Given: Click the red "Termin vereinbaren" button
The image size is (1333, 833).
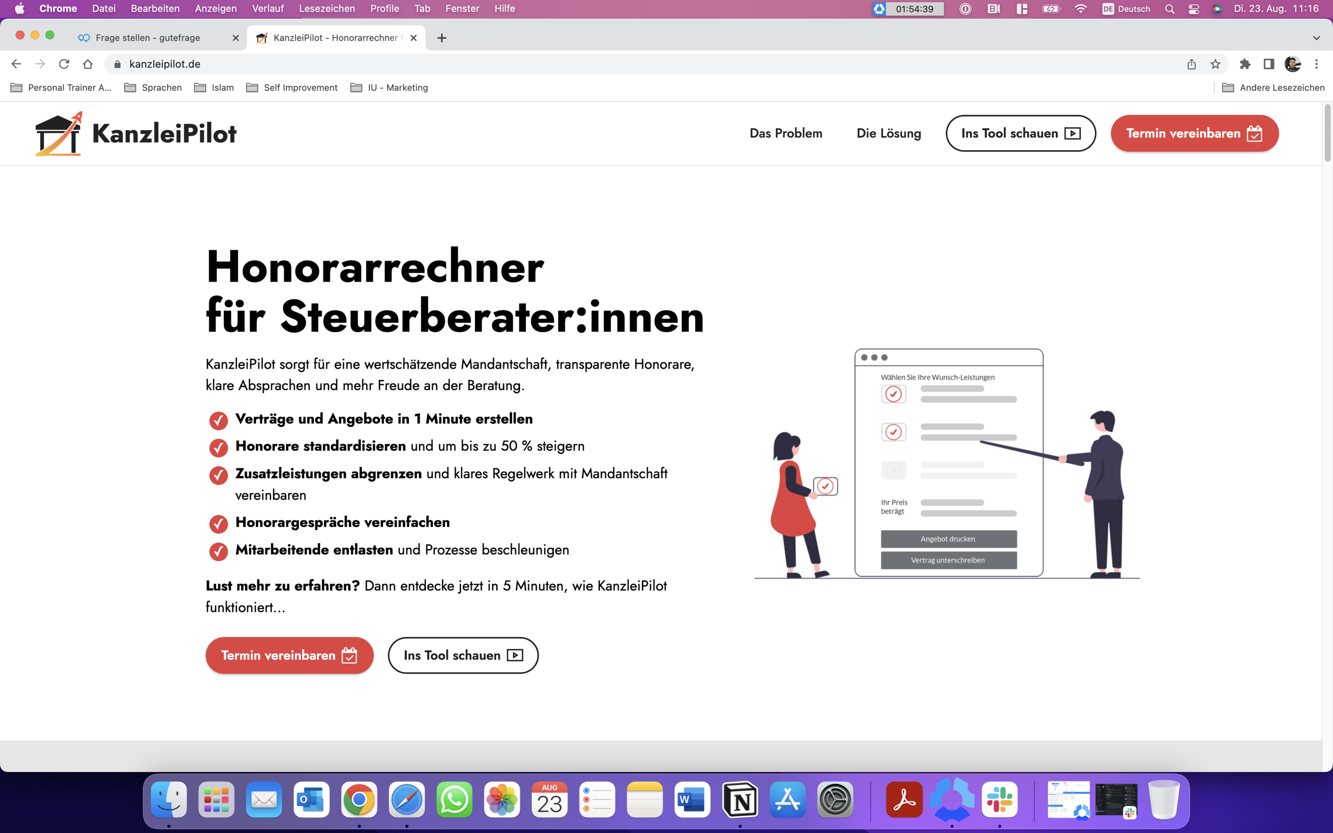Looking at the screenshot, I should (1194, 133).
